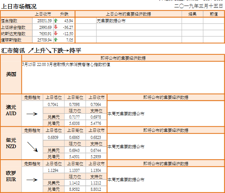Click AUD previous low 0.7041
This screenshot has height=193, width=225.
[x=53, y=104]
